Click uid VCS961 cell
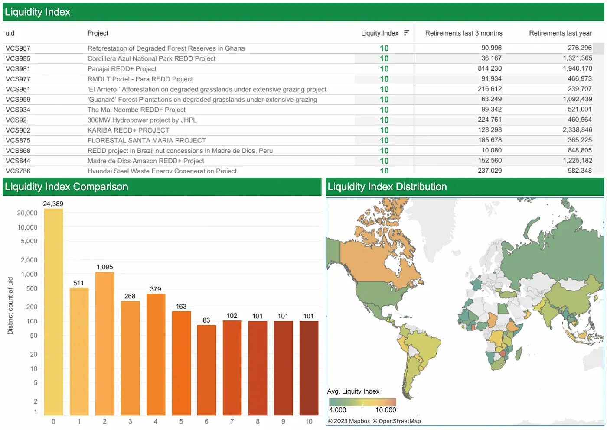This screenshot has height=430, width=607. tap(18, 89)
